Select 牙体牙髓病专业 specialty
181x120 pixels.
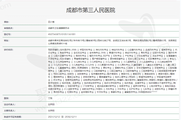tap(144, 68)
